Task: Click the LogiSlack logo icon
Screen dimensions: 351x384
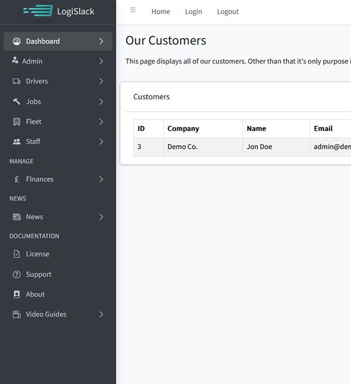Action: (x=38, y=11)
